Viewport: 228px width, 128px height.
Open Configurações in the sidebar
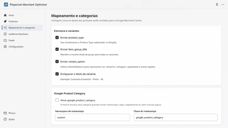[22, 47]
